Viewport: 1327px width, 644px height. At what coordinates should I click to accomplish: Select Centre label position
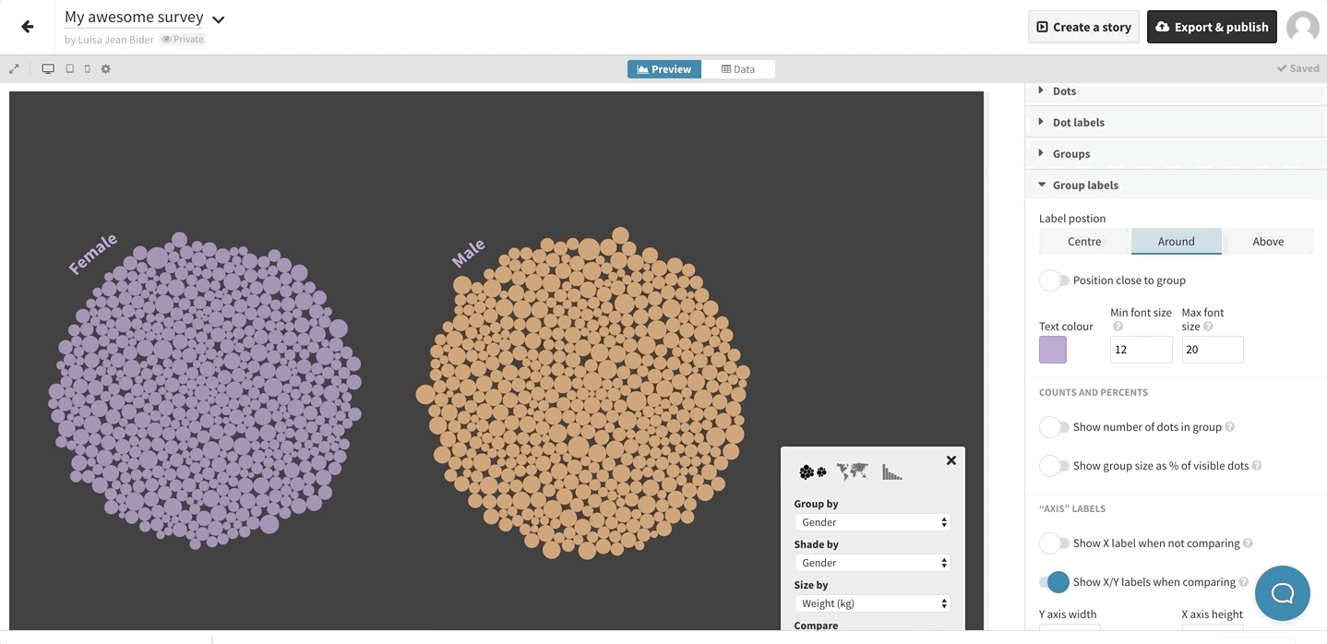pyautogui.click(x=1084, y=242)
